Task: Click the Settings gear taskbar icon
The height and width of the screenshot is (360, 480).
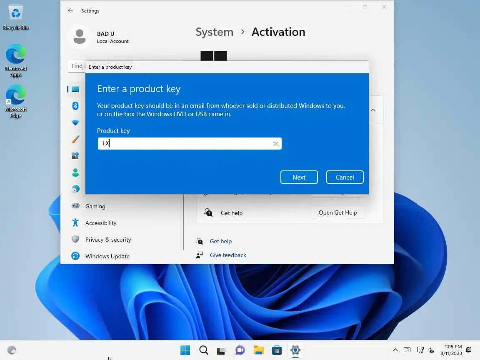Action: click(x=295, y=350)
